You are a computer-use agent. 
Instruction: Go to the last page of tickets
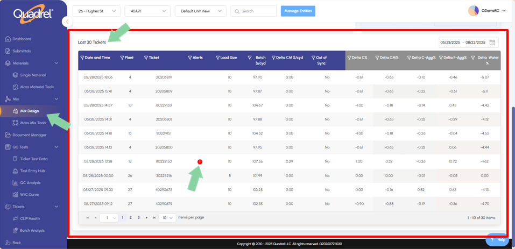pyautogui.click(x=154, y=218)
